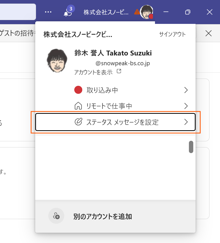The height and width of the screenshot is (243, 220).
Task: Click the サインアウト sign out button
Action: coord(172,34)
